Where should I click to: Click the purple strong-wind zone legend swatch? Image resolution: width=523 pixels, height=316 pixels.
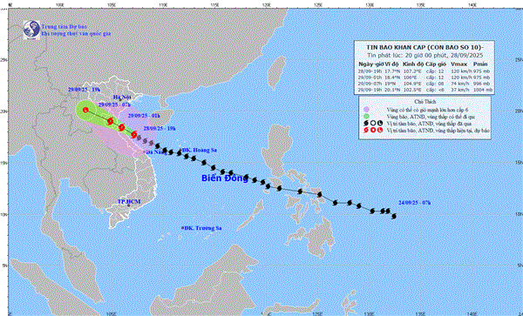(x=367, y=109)
